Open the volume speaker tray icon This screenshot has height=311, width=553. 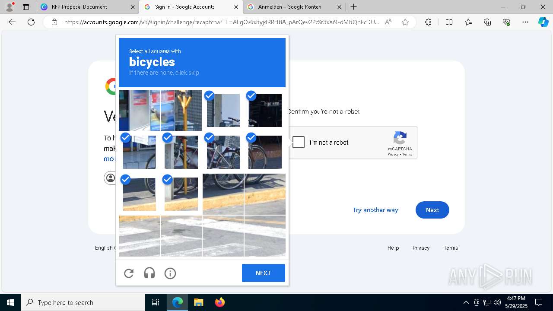click(497, 302)
